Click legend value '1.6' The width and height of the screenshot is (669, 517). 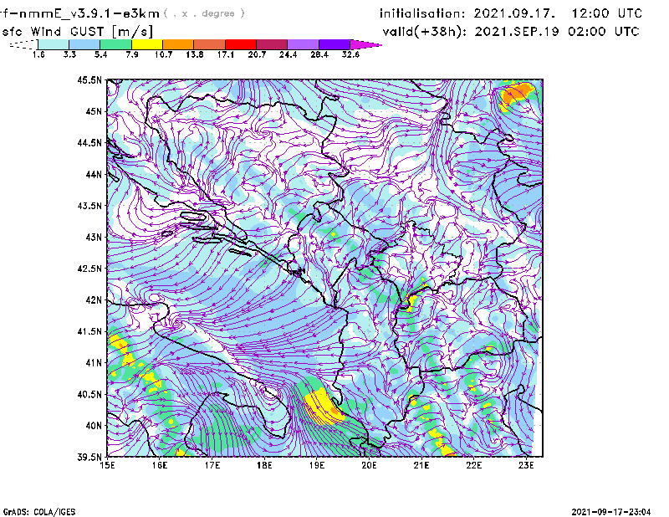coord(38,54)
